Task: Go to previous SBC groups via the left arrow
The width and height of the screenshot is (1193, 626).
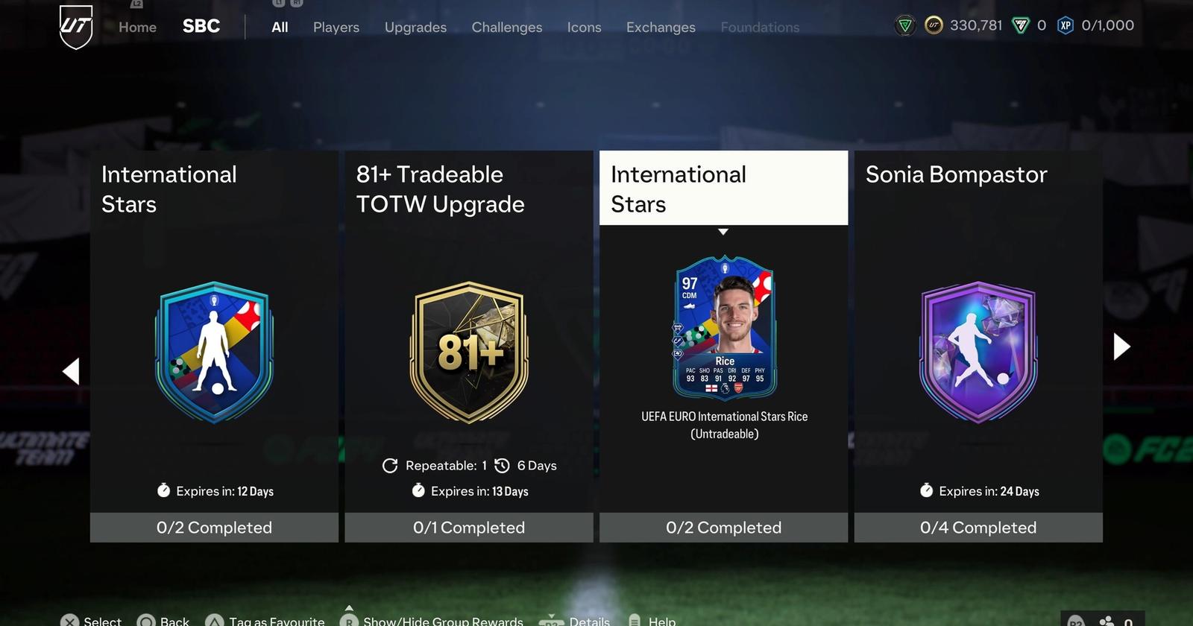Action: tap(71, 371)
